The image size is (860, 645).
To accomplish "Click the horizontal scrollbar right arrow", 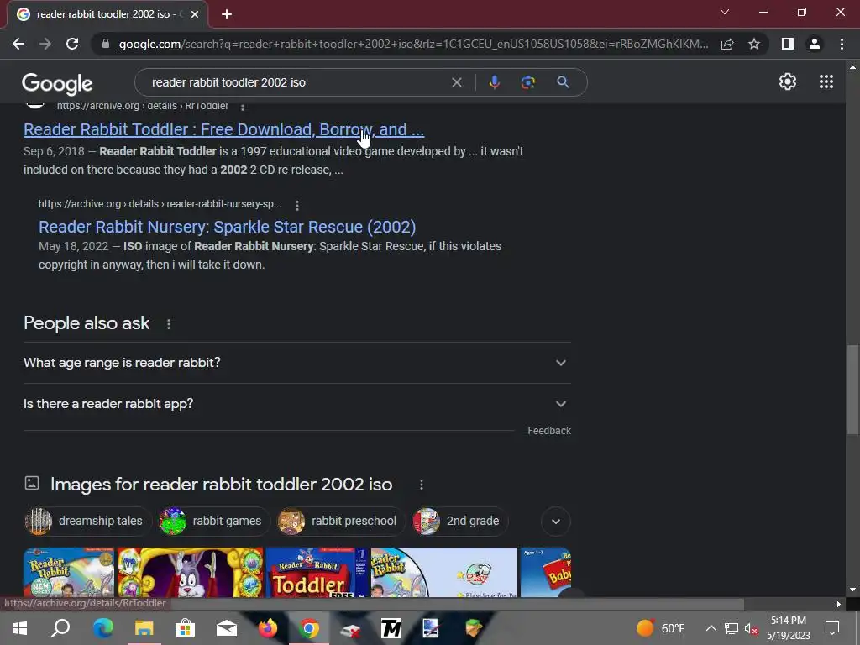I will [x=839, y=605].
